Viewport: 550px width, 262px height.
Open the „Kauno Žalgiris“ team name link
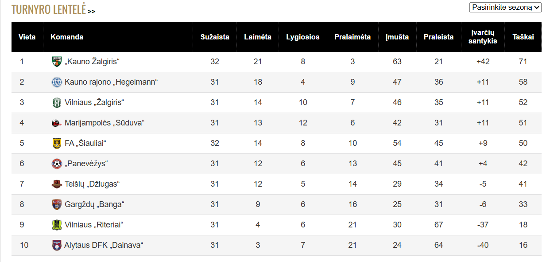(x=93, y=62)
